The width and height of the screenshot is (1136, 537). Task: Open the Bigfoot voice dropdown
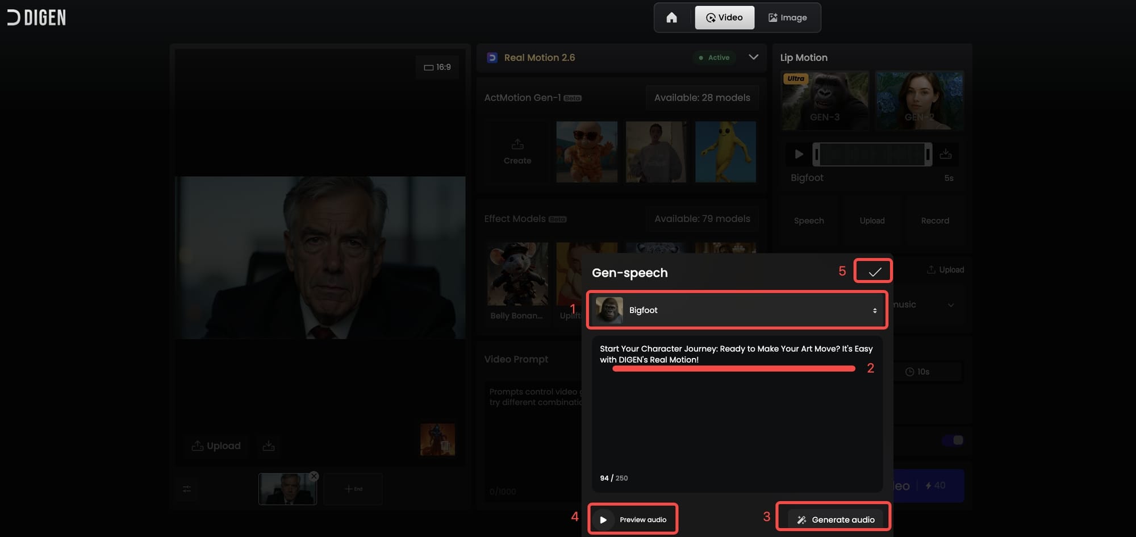tap(737, 310)
